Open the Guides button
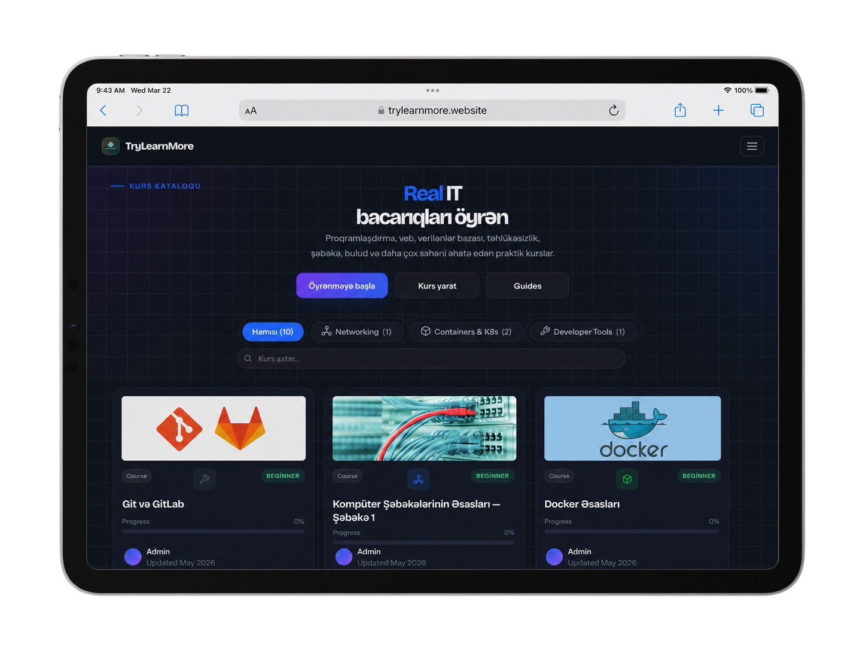This screenshot has width=866, height=650. [x=527, y=285]
